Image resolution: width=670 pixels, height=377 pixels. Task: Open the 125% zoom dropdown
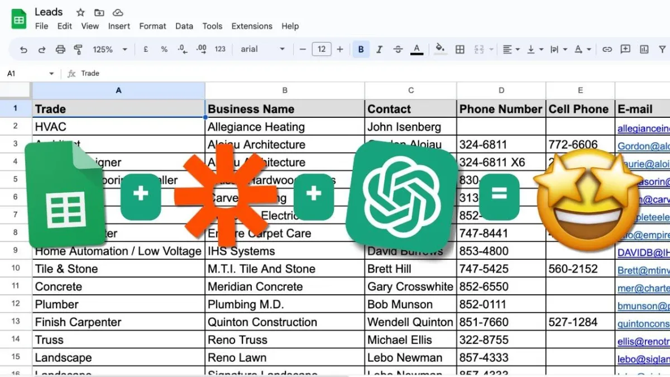coord(110,49)
